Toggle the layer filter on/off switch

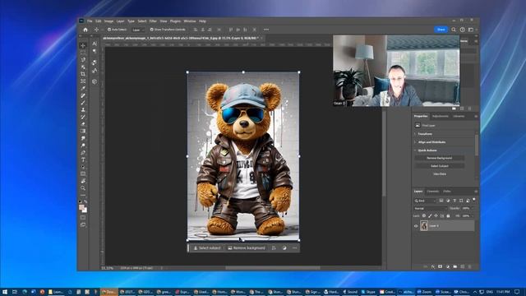click(x=473, y=200)
